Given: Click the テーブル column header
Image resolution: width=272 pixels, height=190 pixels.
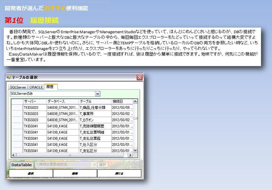Looking at the screenshot, I should (x=95, y=101).
